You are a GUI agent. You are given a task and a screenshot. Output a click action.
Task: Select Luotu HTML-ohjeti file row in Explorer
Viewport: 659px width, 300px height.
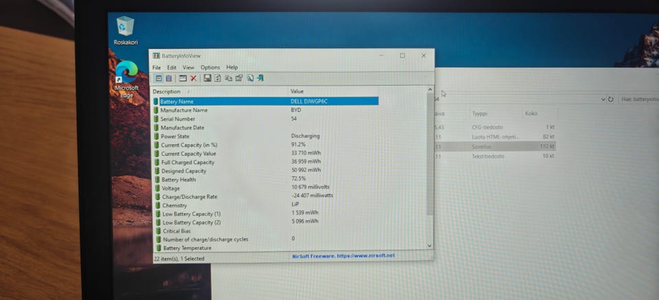click(495, 137)
